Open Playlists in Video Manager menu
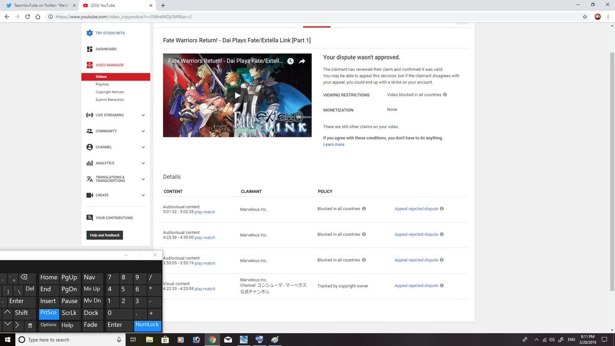This screenshot has height=346, width=615. (x=102, y=84)
